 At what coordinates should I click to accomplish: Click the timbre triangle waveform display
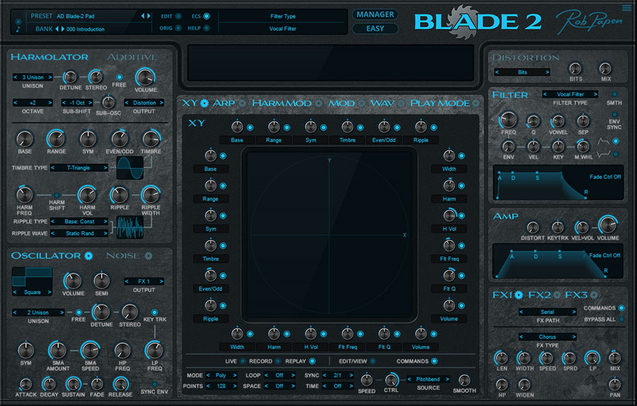point(130,168)
